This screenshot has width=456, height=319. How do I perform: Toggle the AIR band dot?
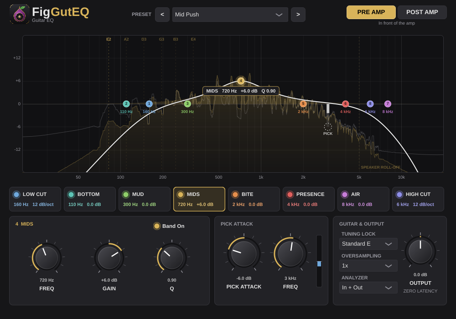coord(345,195)
